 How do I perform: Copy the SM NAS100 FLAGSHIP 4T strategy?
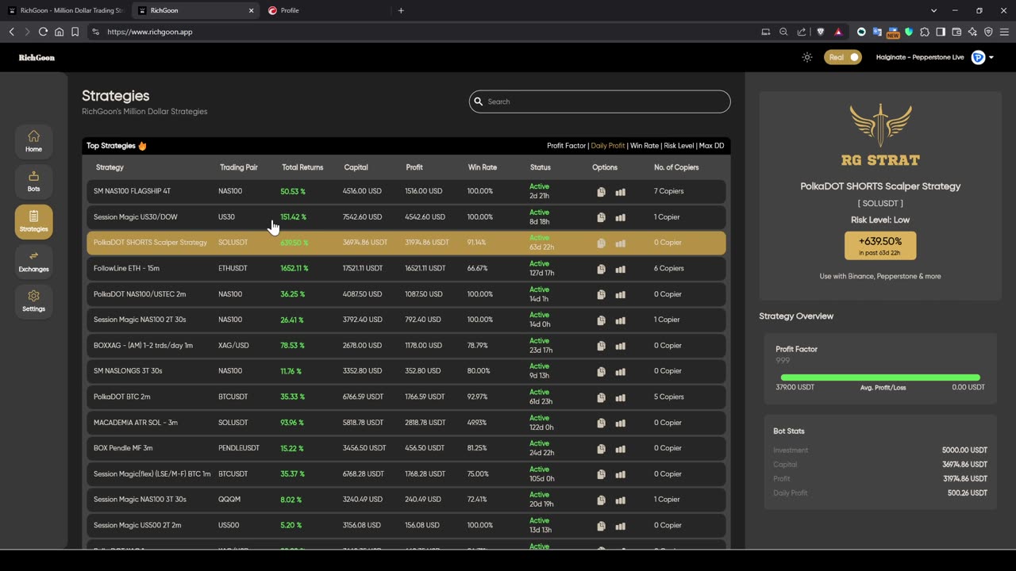click(601, 191)
